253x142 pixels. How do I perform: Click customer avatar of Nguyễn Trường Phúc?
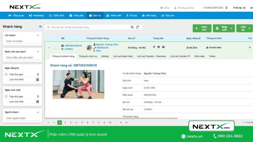(89, 48)
